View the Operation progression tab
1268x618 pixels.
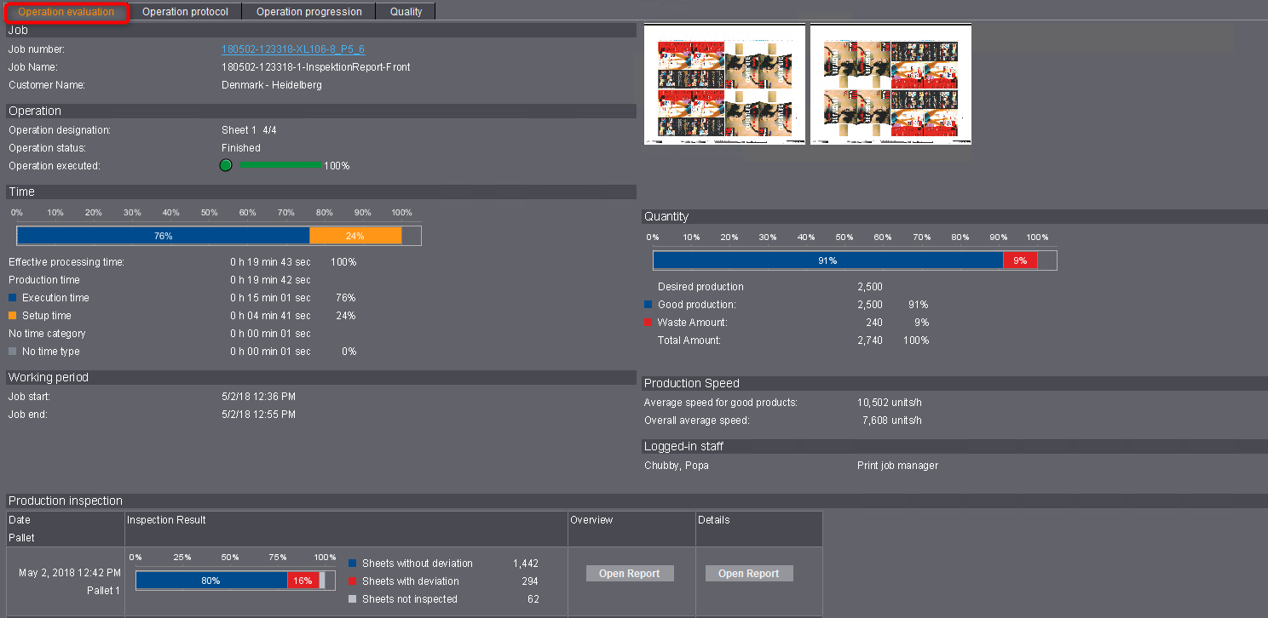308,11
